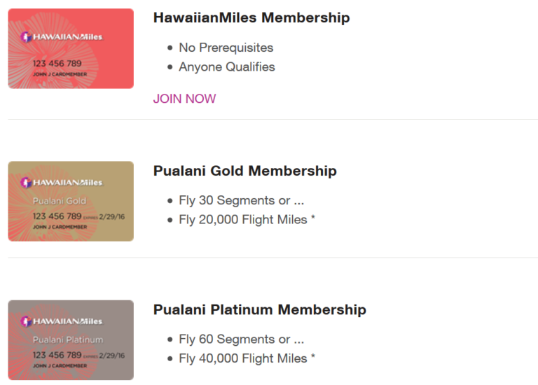Image resolution: width=538 pixels, height=385 pixels.
Task: Click 'Fly 40,000 Flight Miles *' text
Action: 247,358
